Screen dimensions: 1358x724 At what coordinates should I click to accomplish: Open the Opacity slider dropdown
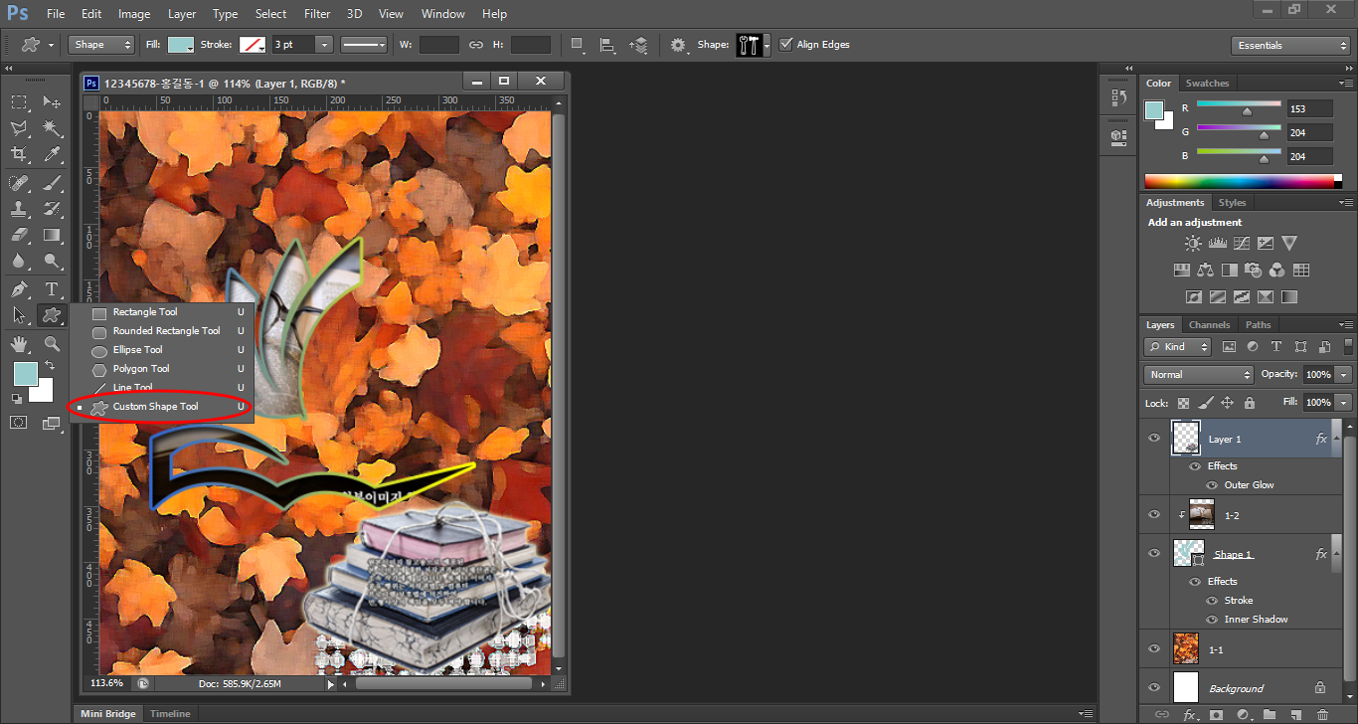(x=1344, y=375)
